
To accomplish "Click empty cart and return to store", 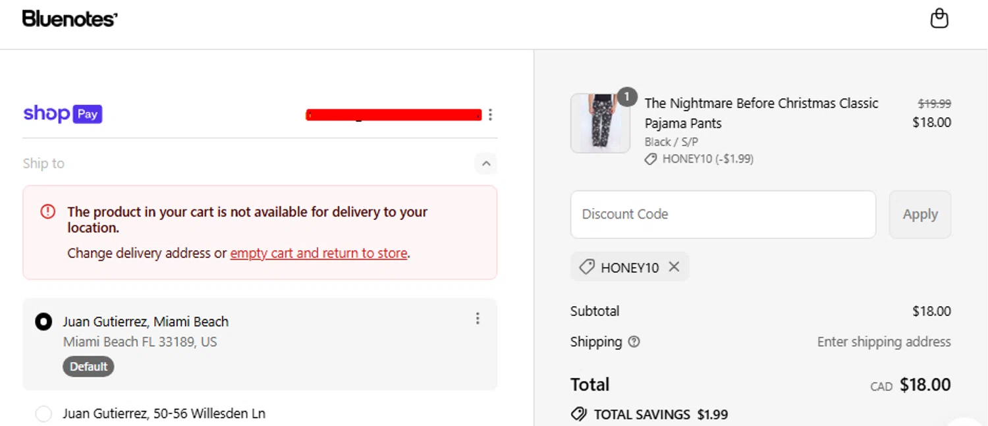I will pos(319,253).
